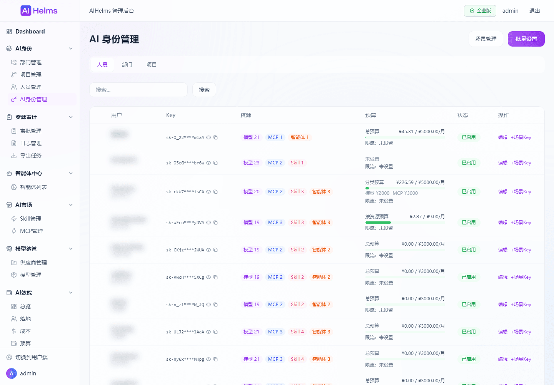Copy key sk-CKjz****2WUA
The height and width of the screenshot is (385, 554).
pyautogui.click(x=215, y=250)
